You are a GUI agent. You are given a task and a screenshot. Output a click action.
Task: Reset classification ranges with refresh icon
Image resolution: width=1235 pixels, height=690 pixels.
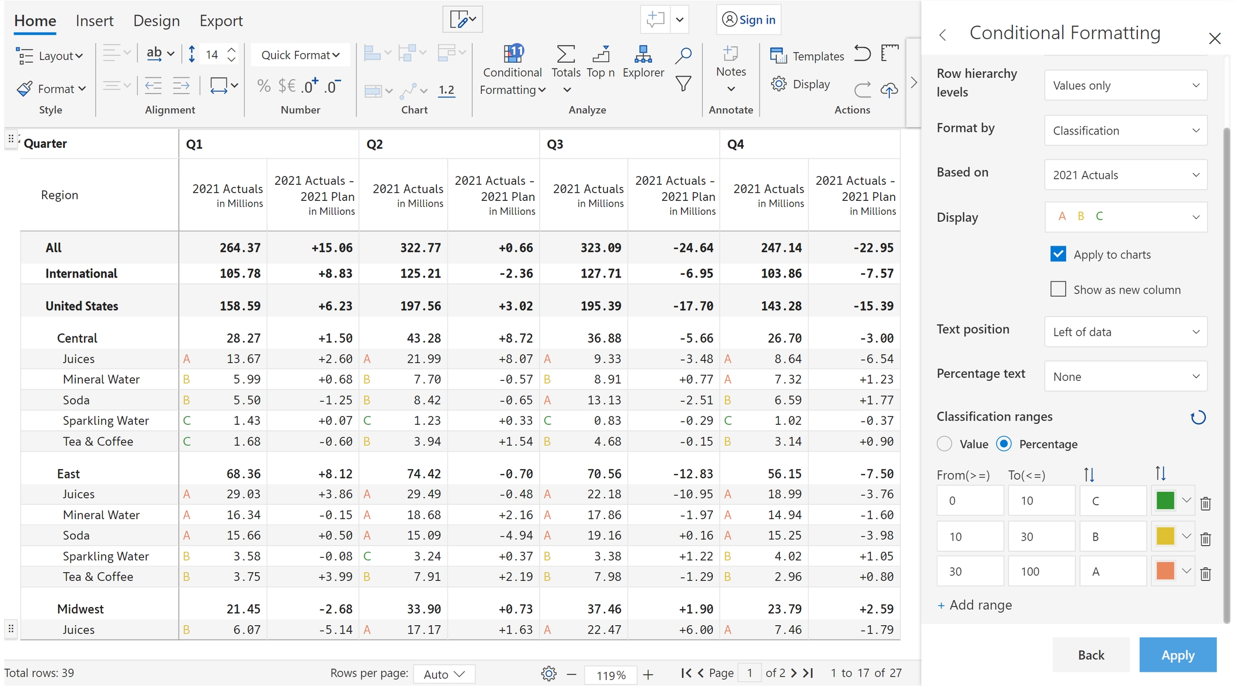[1198, 417]
